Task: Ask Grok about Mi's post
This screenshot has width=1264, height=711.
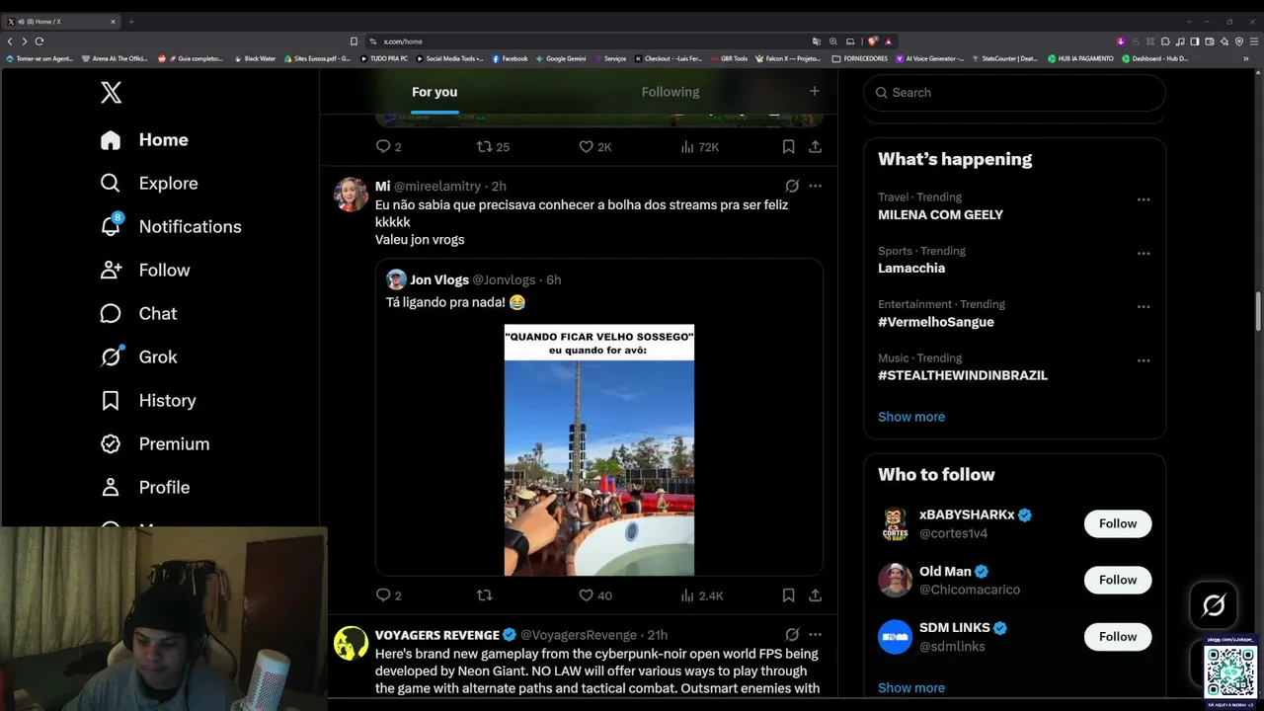Action: pyautogui.click(x=792, y=186)
